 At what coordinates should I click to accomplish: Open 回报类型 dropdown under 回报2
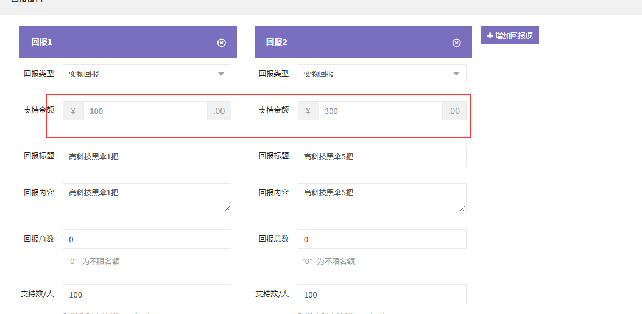(382, 74)
